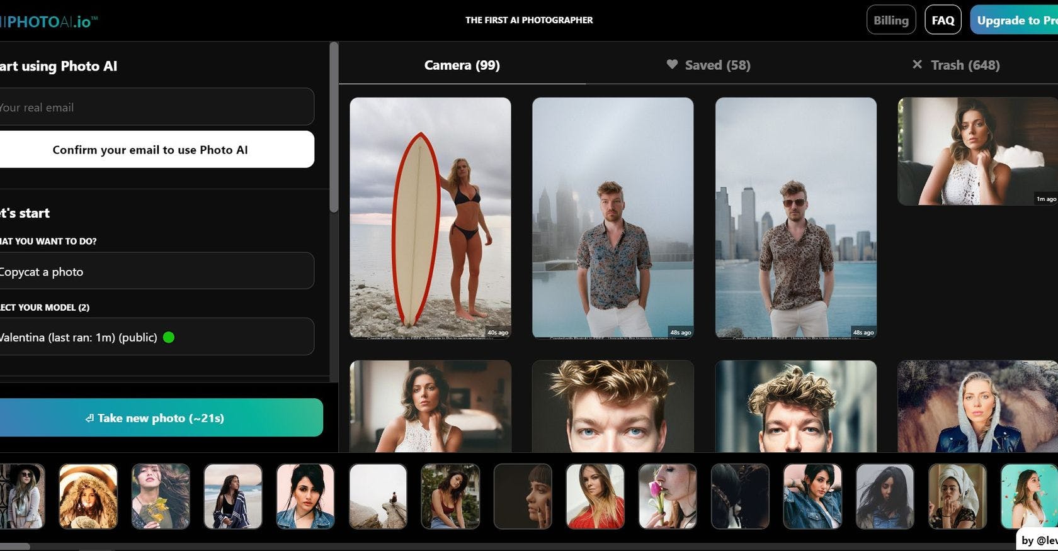Screen dimensions: 1058x551
Task: Pick the towel-wrapped hair woman preset
Action: (957, 496)
